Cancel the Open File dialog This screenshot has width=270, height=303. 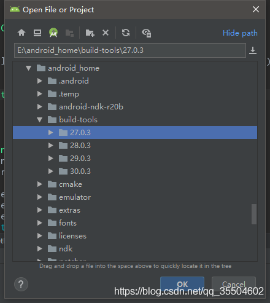click(234, 284)
